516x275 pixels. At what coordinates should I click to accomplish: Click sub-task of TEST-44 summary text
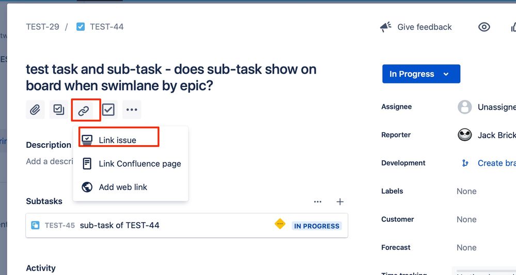pyautogui.click(x=119, y=226)
